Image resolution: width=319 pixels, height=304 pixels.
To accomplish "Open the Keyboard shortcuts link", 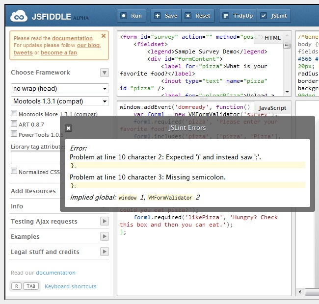I will (70, 286).
